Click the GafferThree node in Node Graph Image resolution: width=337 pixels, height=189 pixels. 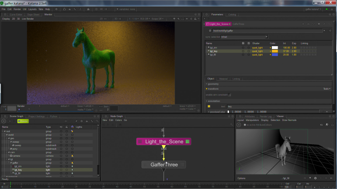[163, 165]
